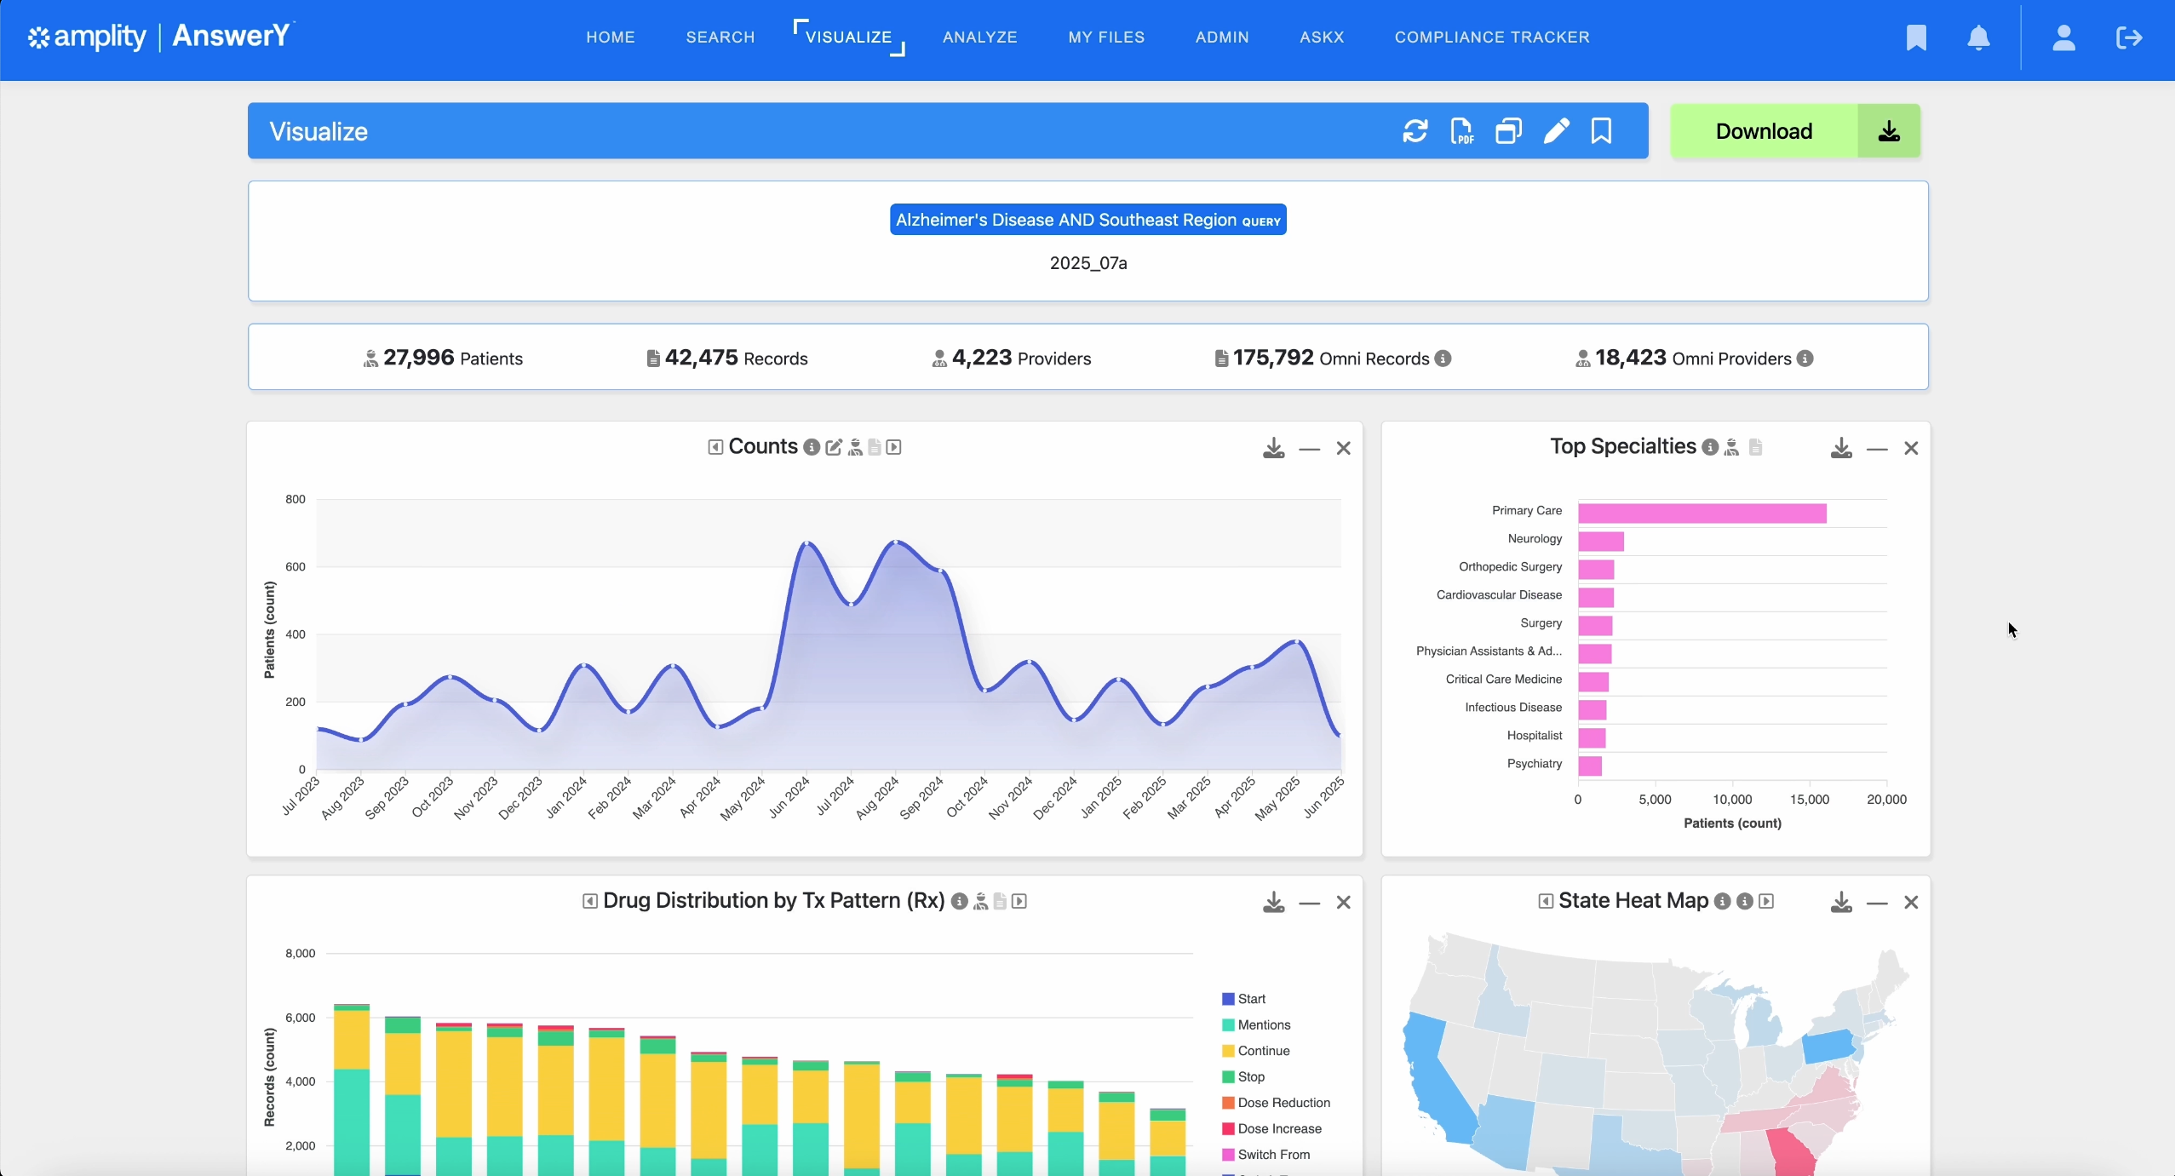Go to next chart in Counts panel

(x=893, y=447)
